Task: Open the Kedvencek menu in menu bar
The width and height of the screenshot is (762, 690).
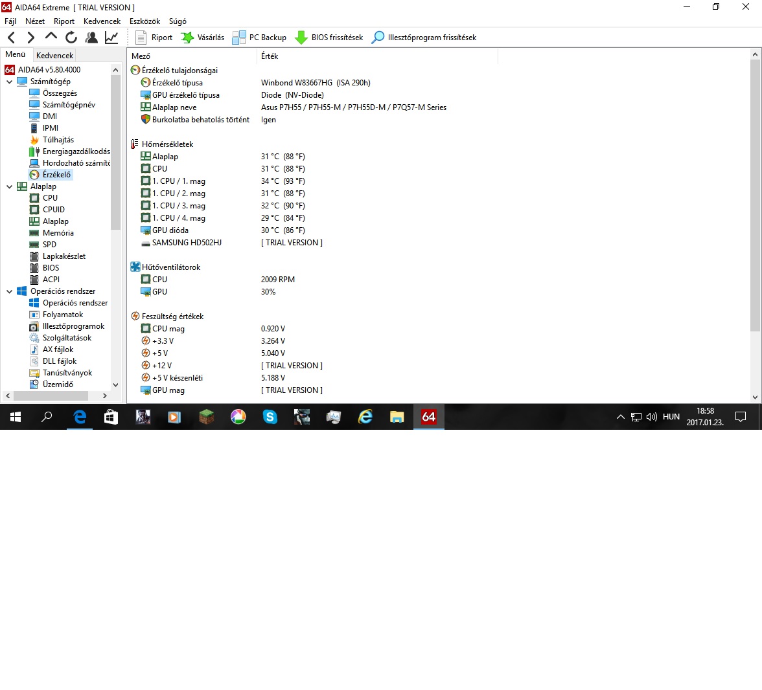Action: 102,21
